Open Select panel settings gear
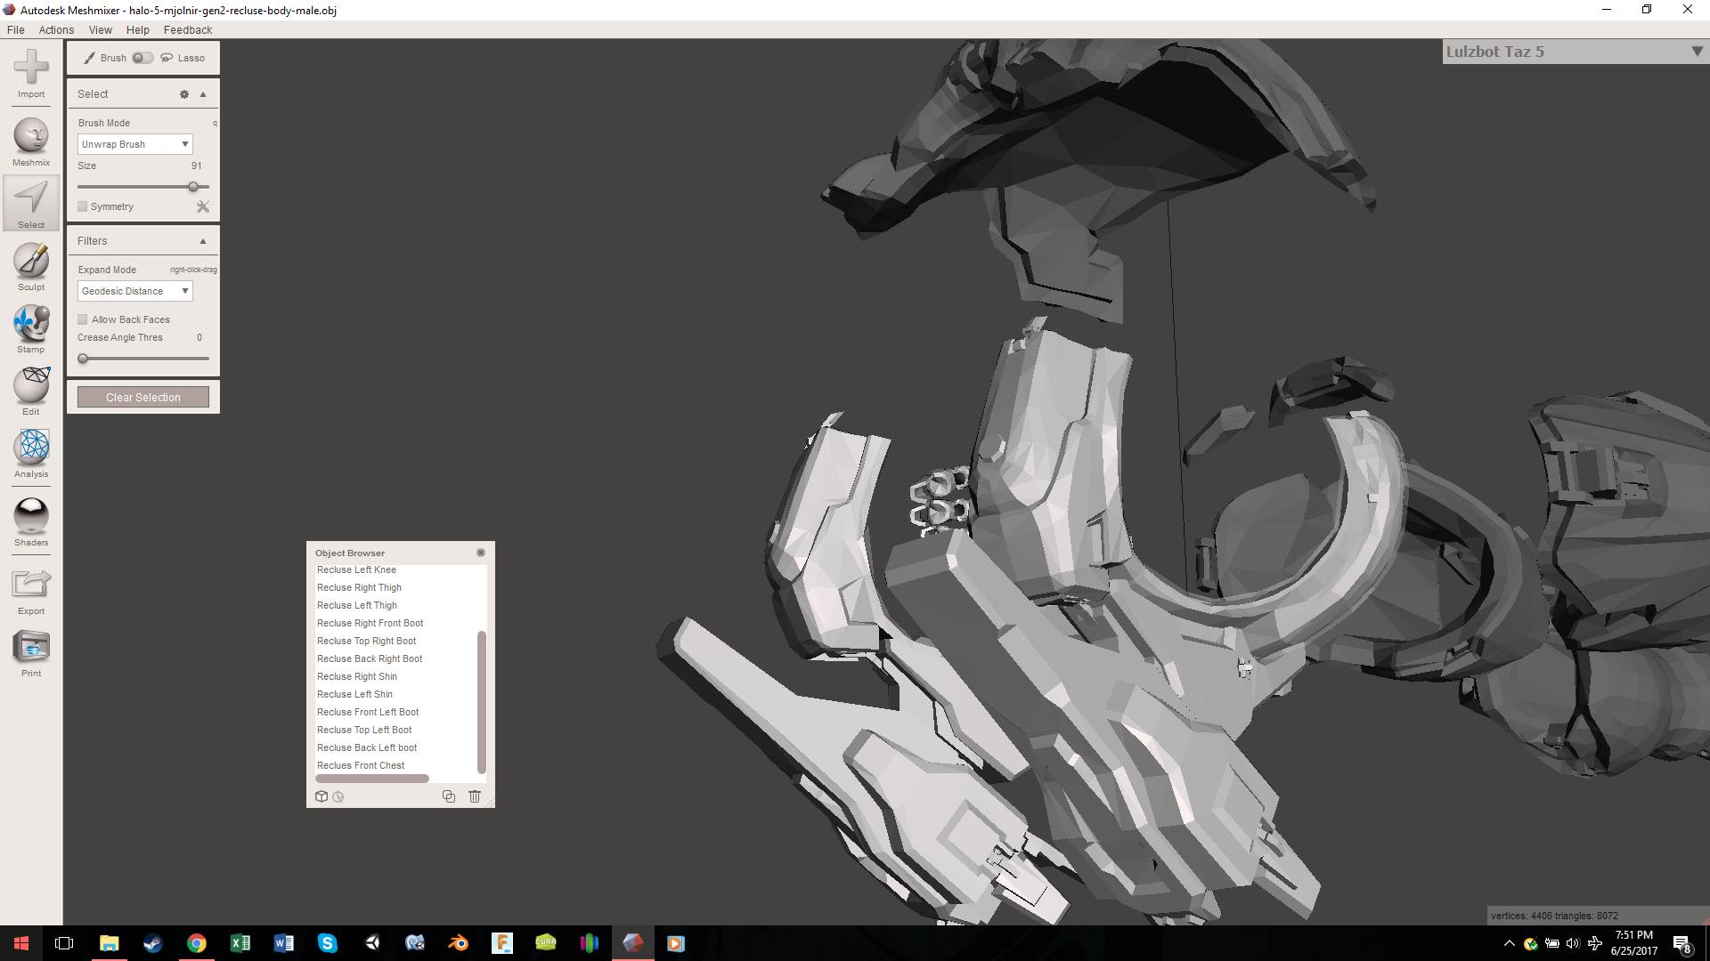The width and height of the screenshot is (1710, 961). tap(184, 94)
